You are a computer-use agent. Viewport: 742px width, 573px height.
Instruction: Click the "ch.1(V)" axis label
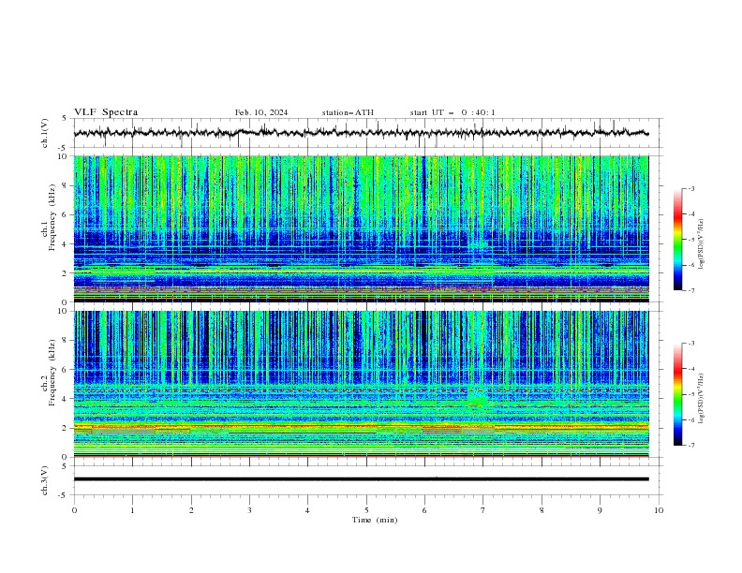pos(45,133)
